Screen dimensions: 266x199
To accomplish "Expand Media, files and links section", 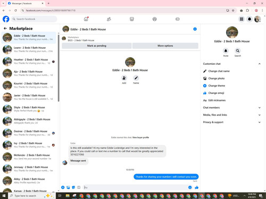I will click(260, 115).
